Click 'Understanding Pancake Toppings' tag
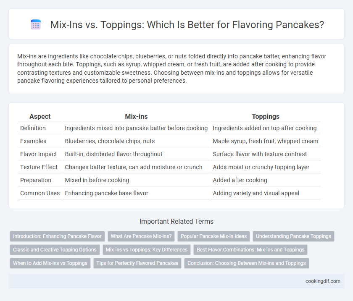Viewport: 353px width, 301px height. 293,236
